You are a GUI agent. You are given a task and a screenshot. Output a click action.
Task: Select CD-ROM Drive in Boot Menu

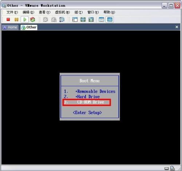87,102
